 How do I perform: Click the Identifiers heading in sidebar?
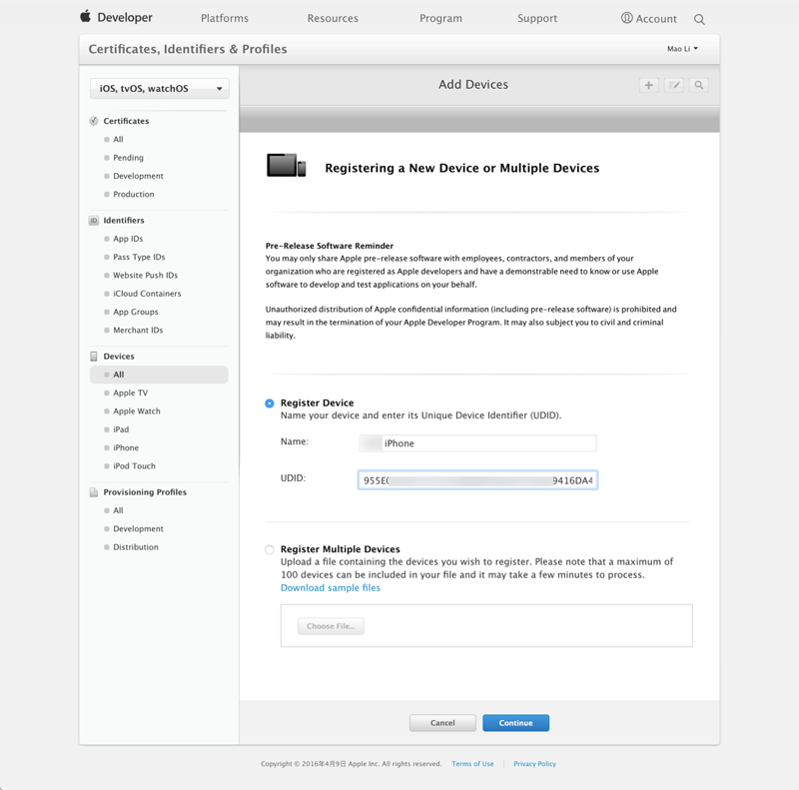click(x=124, y=220)
